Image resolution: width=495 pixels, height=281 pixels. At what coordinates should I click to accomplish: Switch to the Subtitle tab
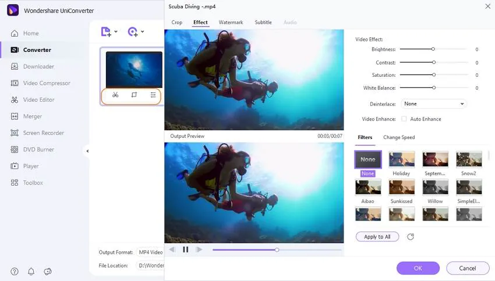(263, 22)
